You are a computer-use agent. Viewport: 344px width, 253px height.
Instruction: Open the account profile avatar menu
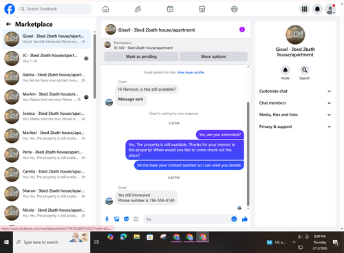pyautogui.click(x=330, y=9)
